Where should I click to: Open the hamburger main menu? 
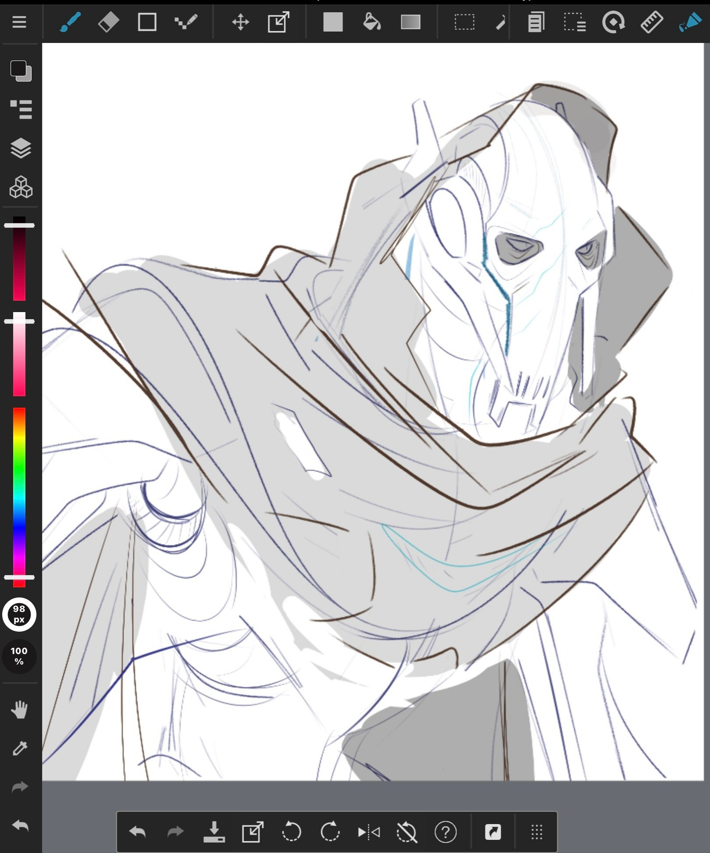pyautogui.click(x=19, y=22)
